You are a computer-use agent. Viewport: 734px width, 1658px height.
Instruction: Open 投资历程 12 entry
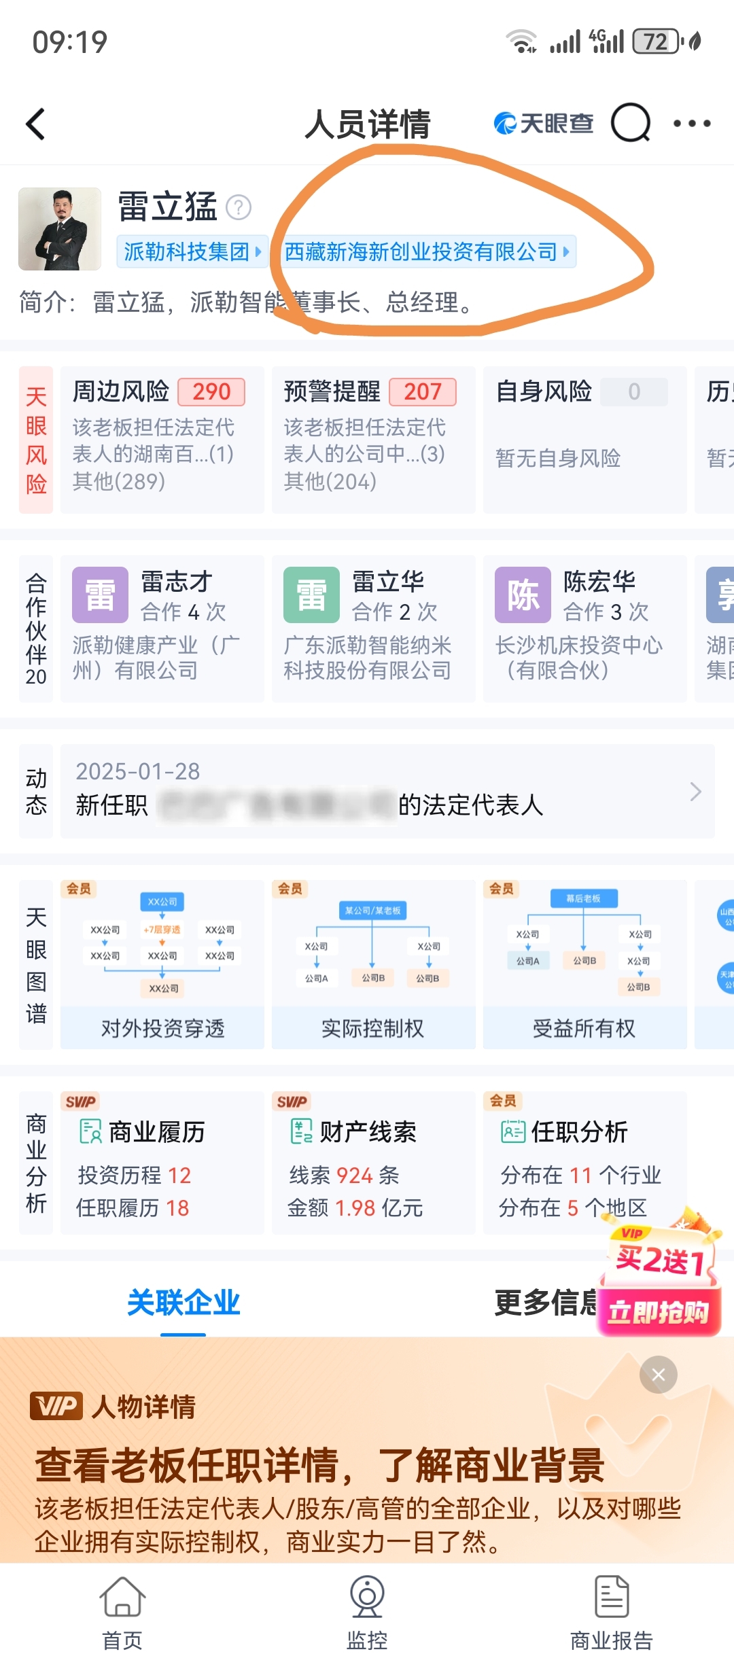pos(135,1175)
